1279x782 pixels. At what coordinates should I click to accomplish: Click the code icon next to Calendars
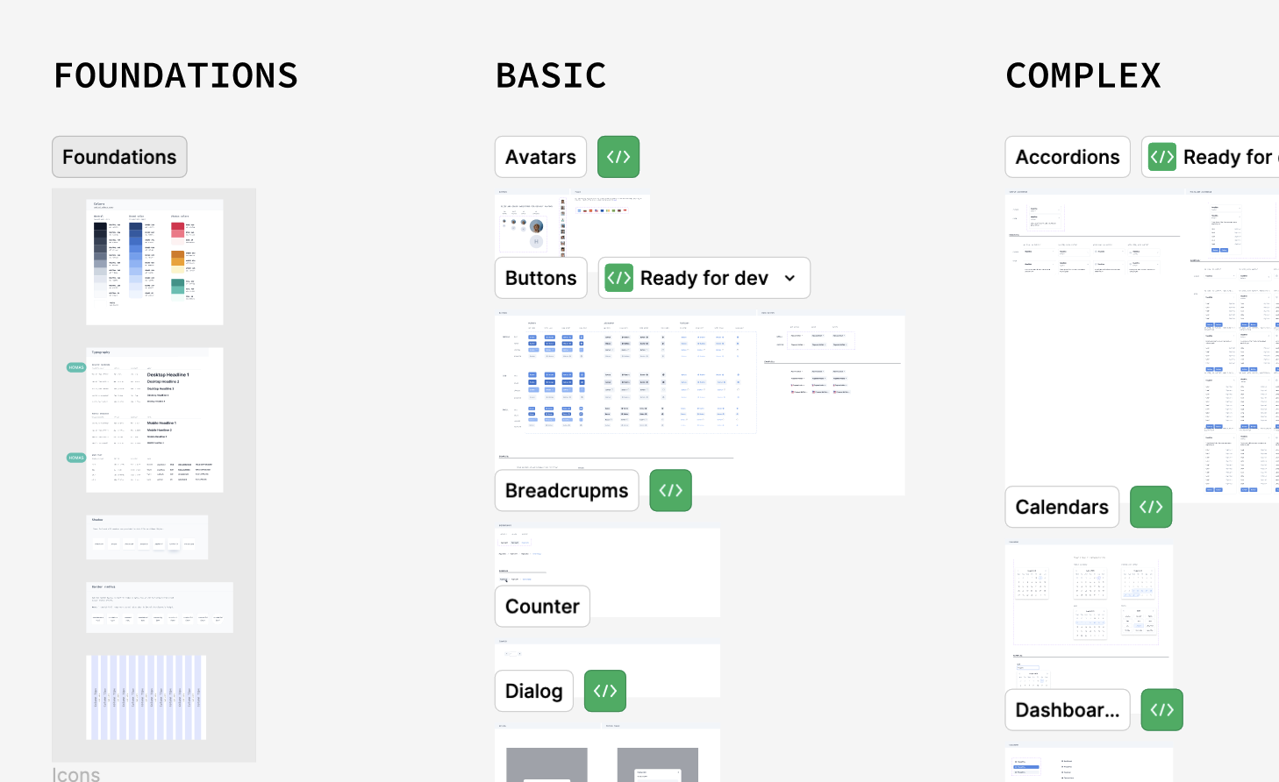coord(1151,507)
